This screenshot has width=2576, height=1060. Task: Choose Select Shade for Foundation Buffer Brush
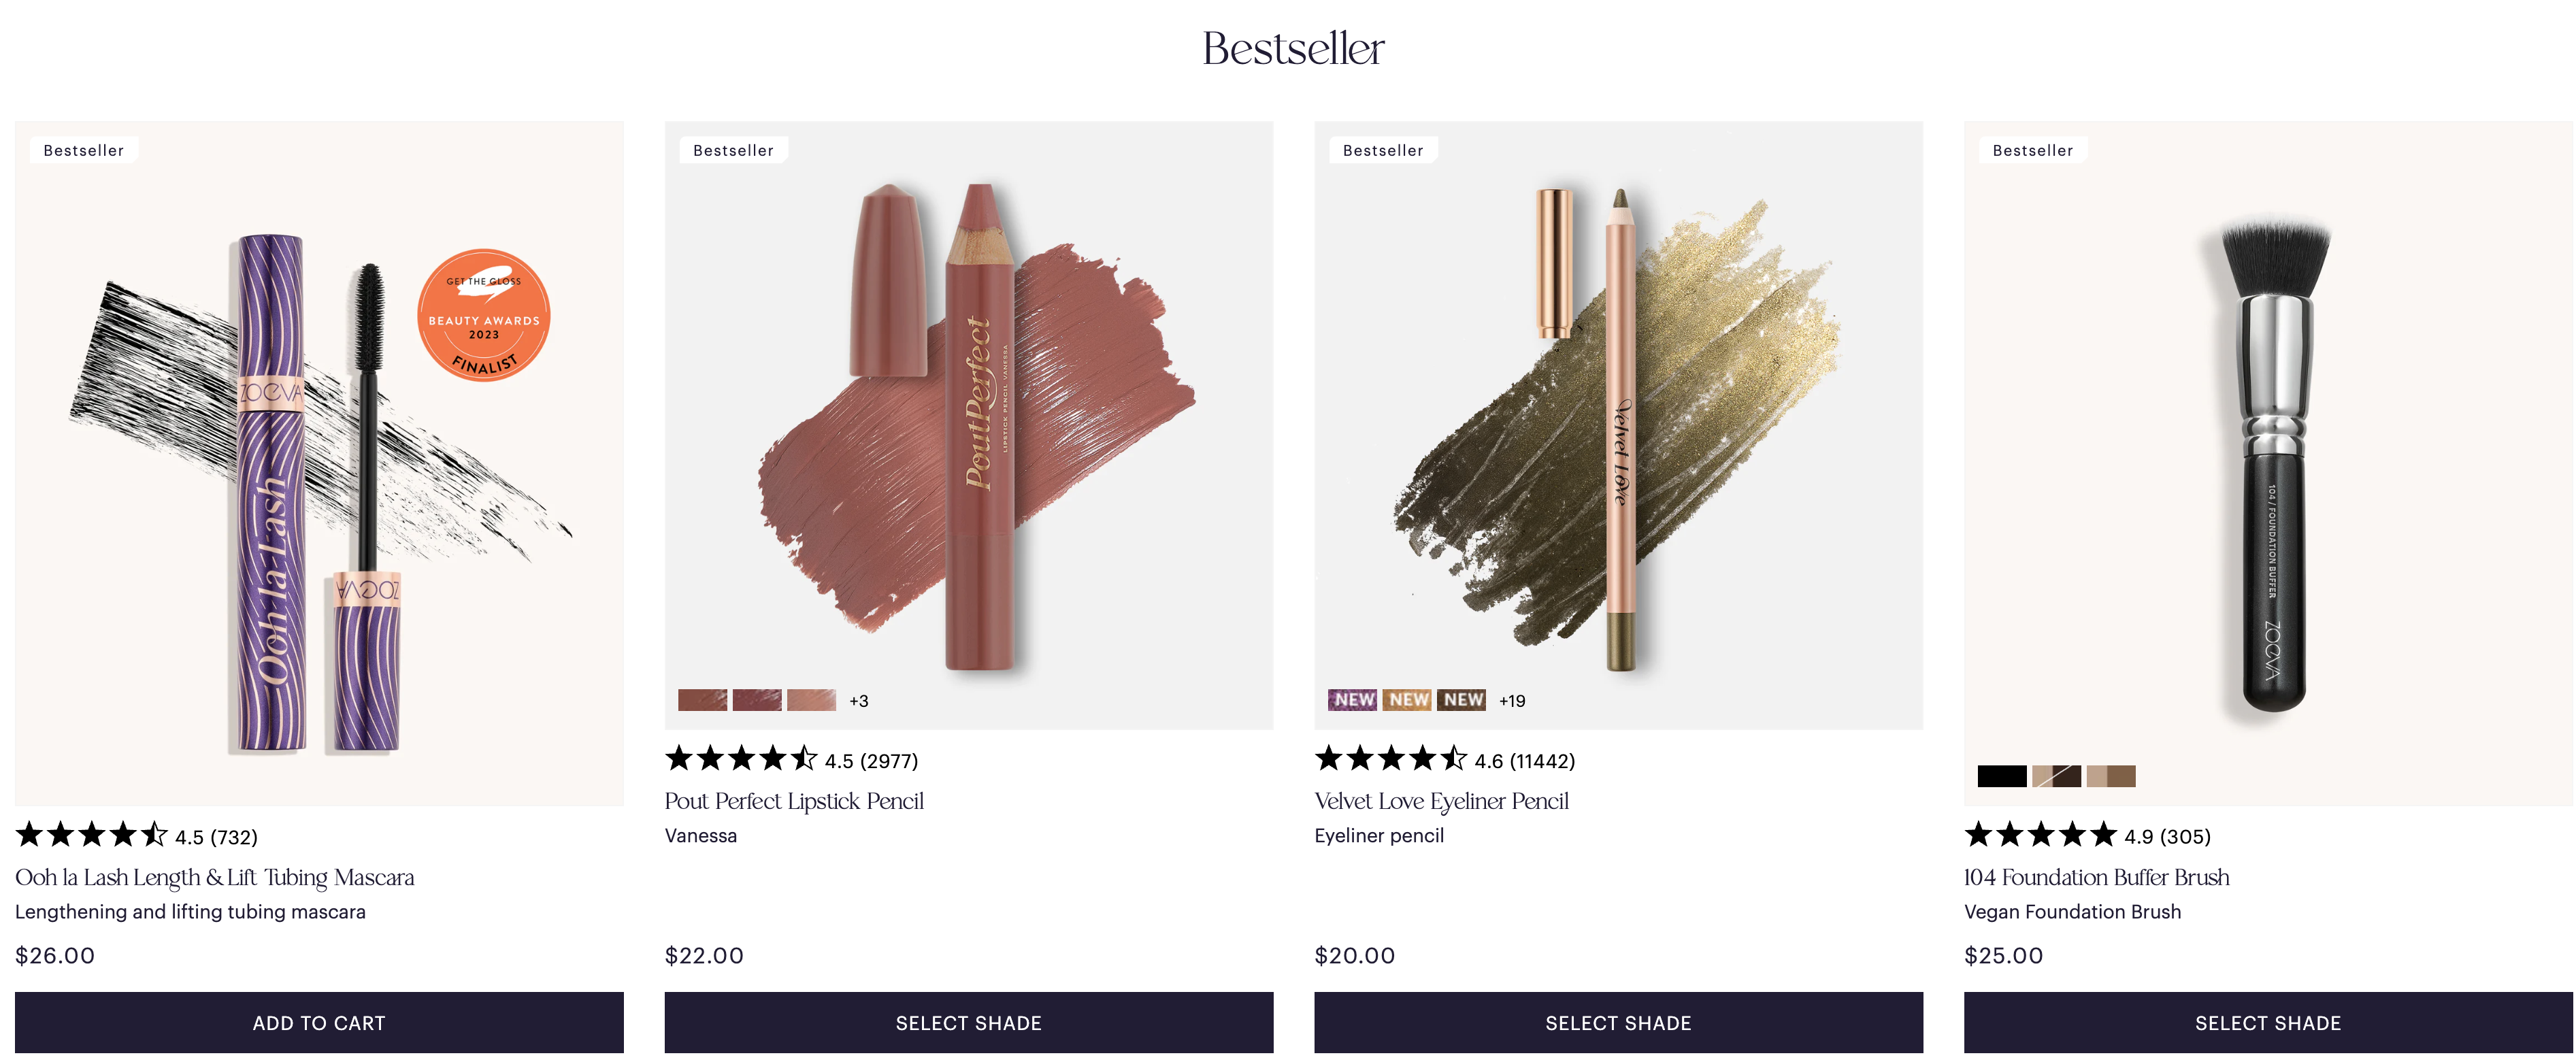pyautogui.click(x=2268, y=1022)
